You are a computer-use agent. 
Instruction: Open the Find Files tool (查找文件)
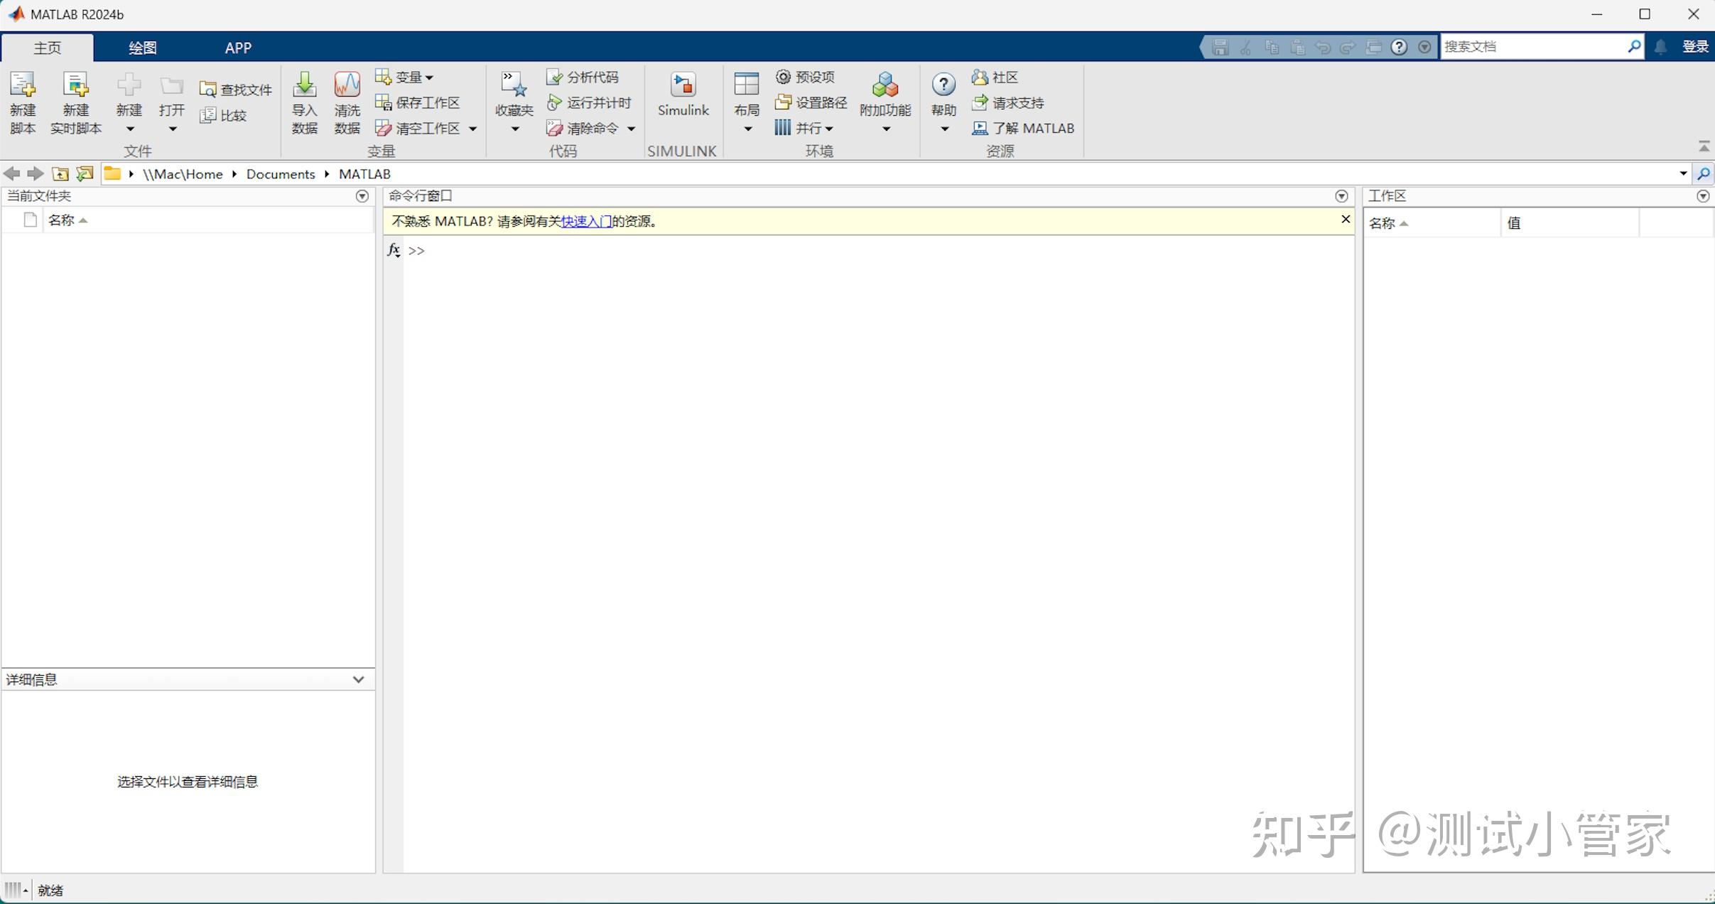[x=236, y=89]
